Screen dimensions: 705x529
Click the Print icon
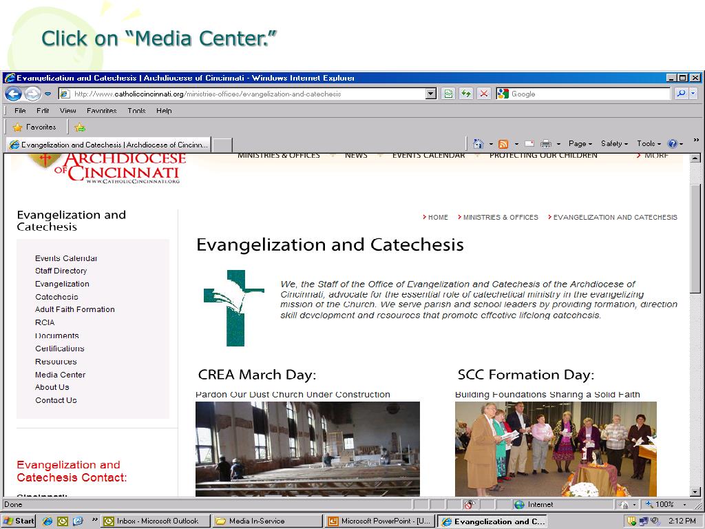tap(546, 144)
